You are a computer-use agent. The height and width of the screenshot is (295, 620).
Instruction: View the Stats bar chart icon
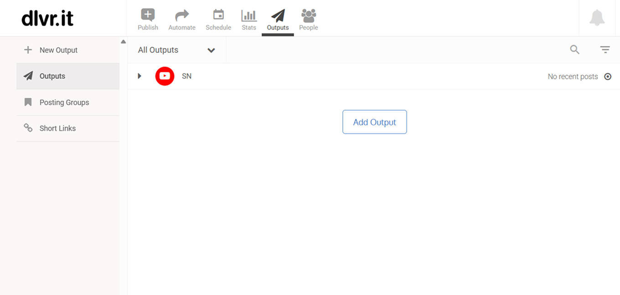249,15
